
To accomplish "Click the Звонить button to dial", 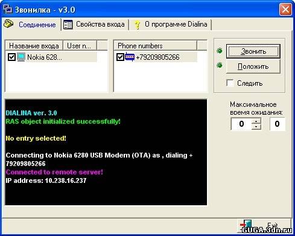I will point(253,51).
